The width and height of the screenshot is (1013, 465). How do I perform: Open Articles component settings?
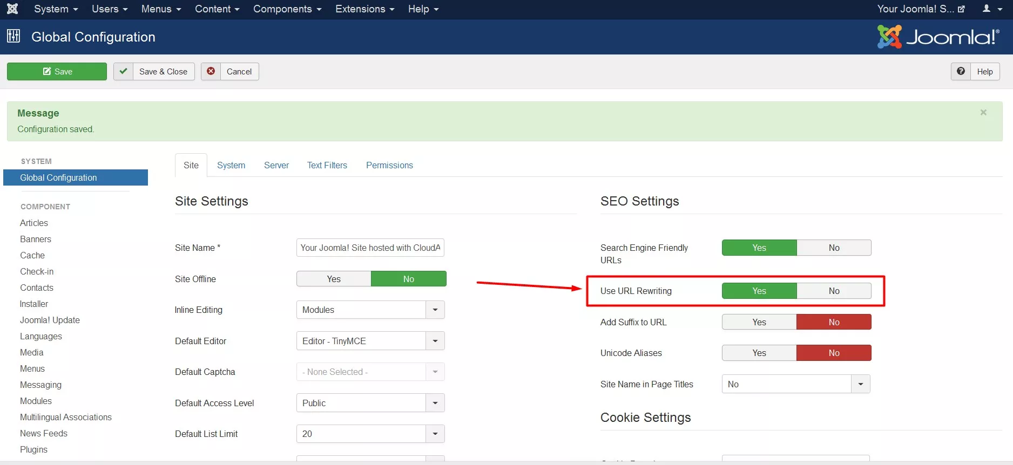tap(34, 223)
